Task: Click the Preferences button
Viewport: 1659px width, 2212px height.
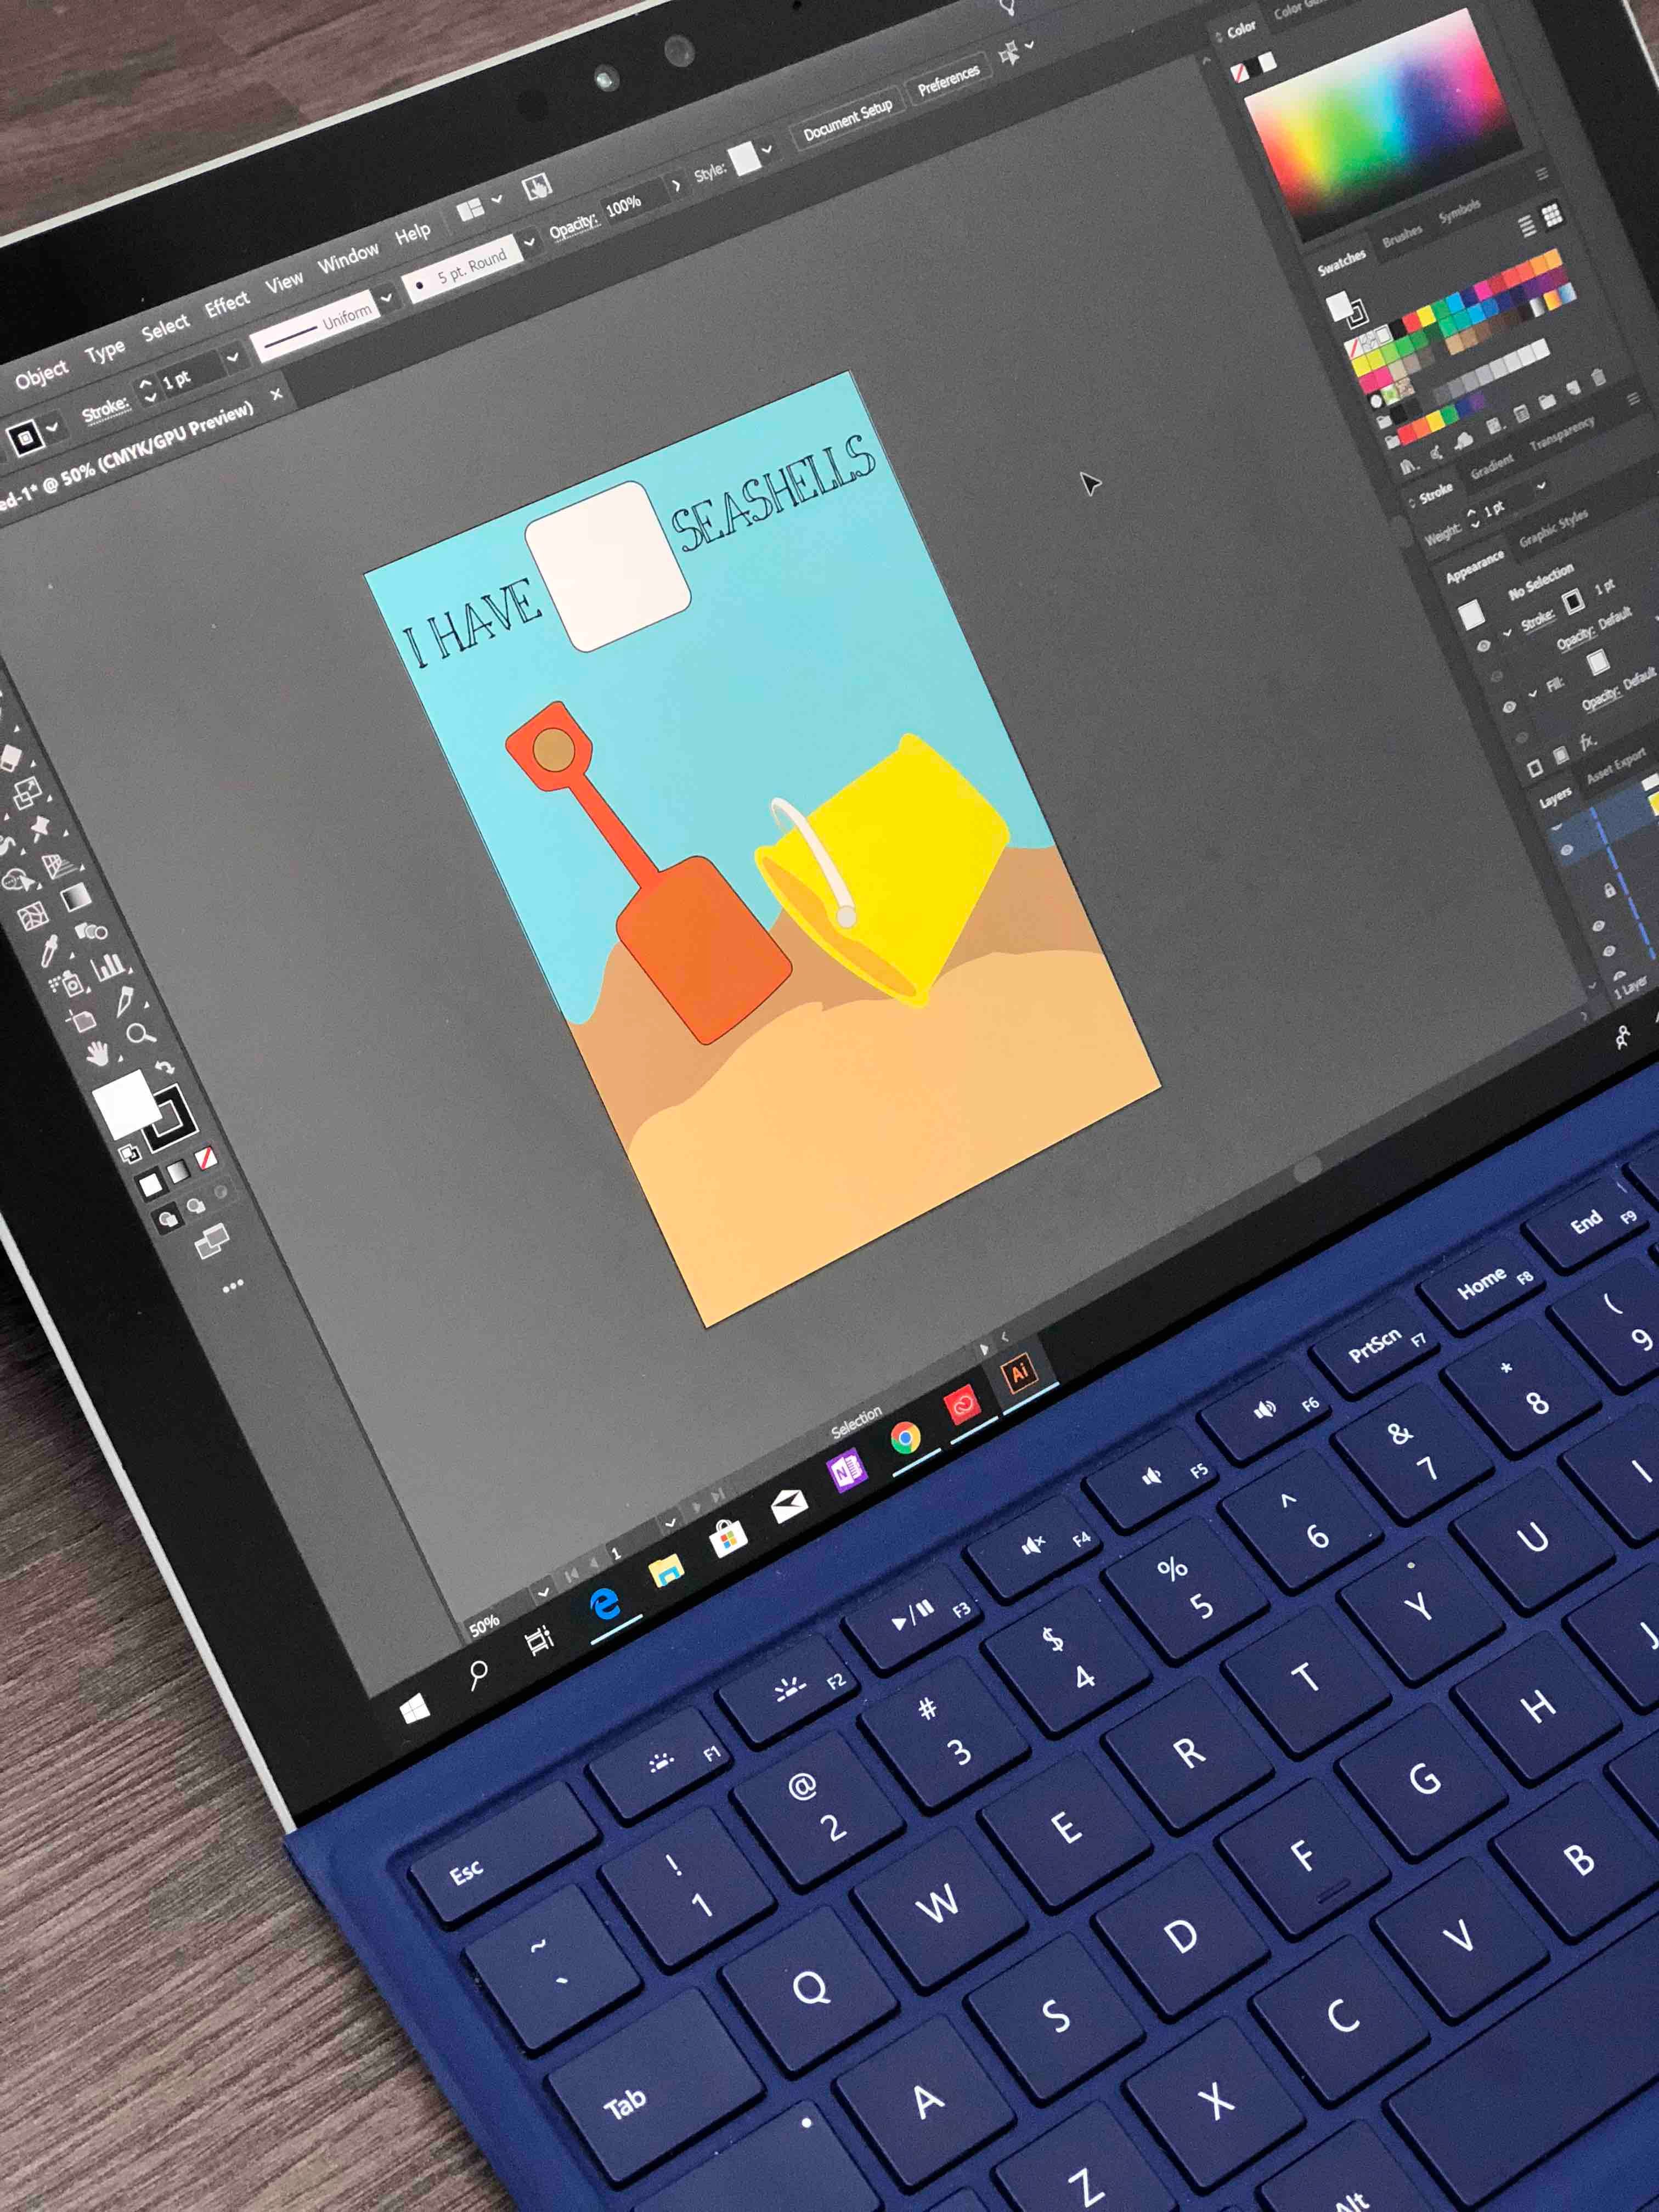Action: [x=948, y=80]
